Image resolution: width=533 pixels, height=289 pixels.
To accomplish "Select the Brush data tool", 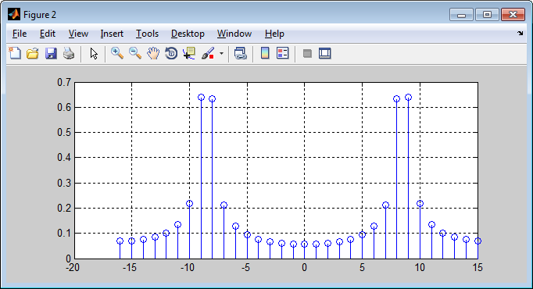I will [x=208, y=53].
